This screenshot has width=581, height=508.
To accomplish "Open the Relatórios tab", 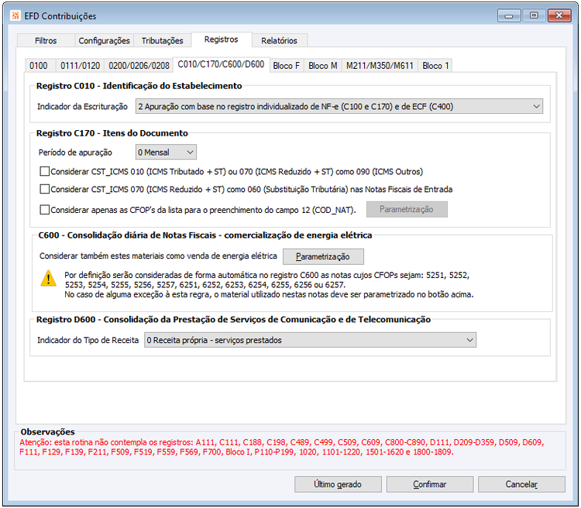I will (x=279, y=41).
